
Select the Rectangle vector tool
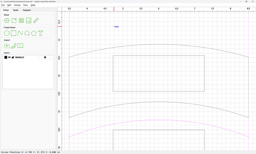(13, 33)
